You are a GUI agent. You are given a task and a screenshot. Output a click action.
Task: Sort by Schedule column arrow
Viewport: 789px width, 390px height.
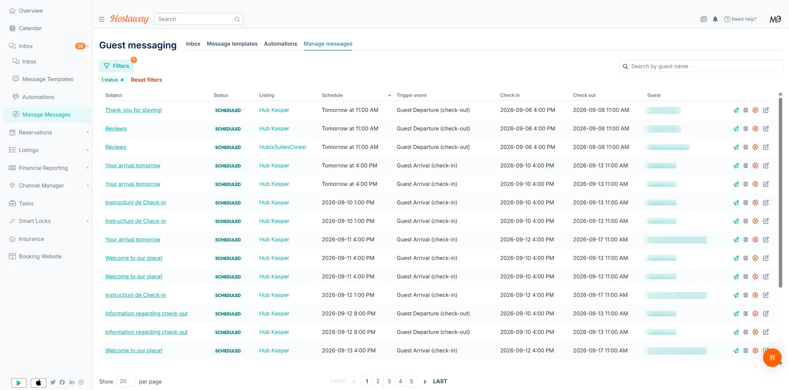click(389, 95)
